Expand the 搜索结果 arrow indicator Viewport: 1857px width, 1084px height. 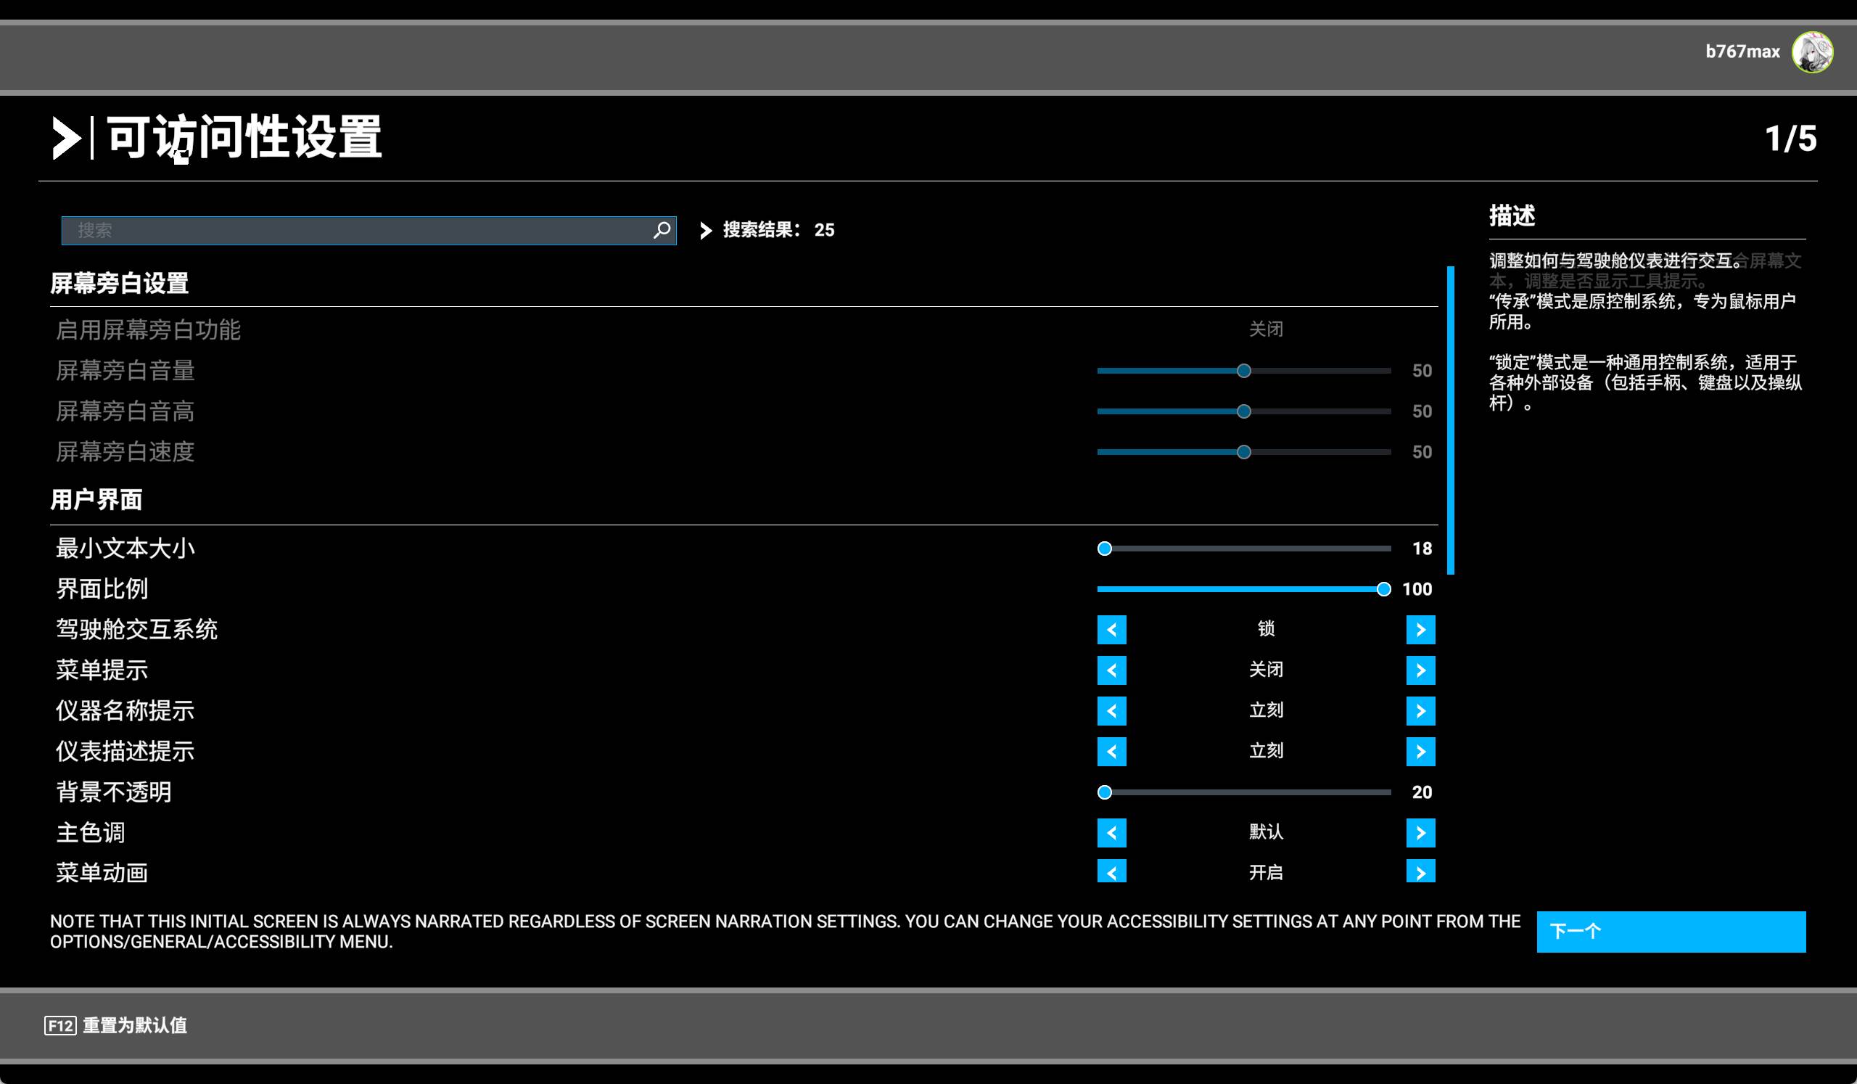705,231
